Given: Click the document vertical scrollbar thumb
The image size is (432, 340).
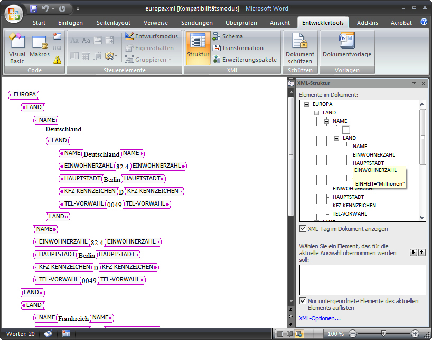Looking at the screenshot, I should (x=290, y=156).
